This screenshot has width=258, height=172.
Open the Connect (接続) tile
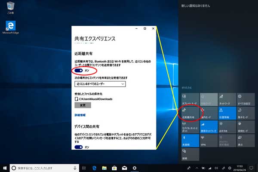pyautogui.click(x=190, y=154)
